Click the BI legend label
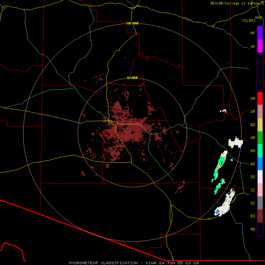 [253, 216]
